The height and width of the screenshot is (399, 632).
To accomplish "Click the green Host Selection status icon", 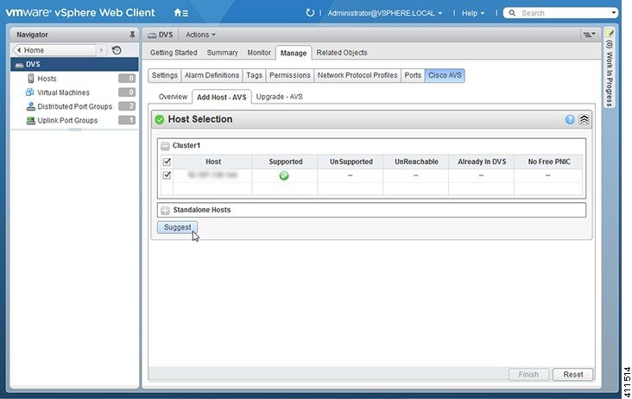I will [160, 119].
